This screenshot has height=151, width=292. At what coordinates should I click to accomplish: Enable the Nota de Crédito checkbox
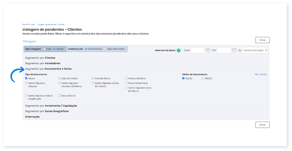tap(59, 78)
